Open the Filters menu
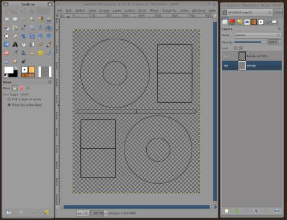 (154, 11)
